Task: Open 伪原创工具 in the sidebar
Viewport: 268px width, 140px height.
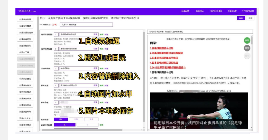Action: (25, 52)
